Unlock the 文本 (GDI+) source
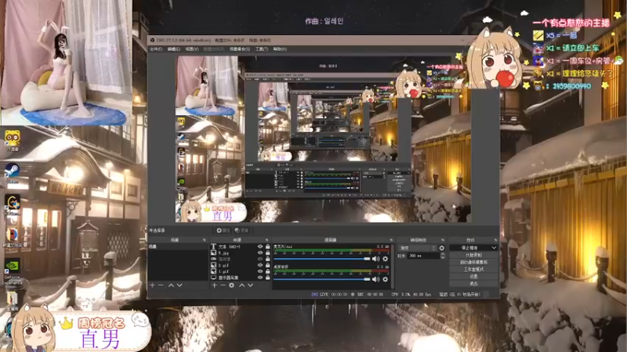The width and height of the screenshot is (627, 352). click(x=267, y=246)
